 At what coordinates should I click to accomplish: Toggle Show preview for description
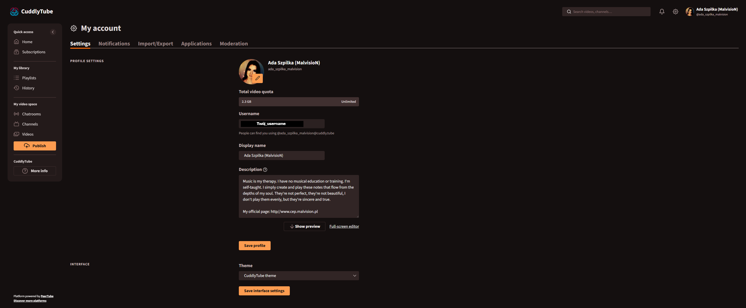304,226
